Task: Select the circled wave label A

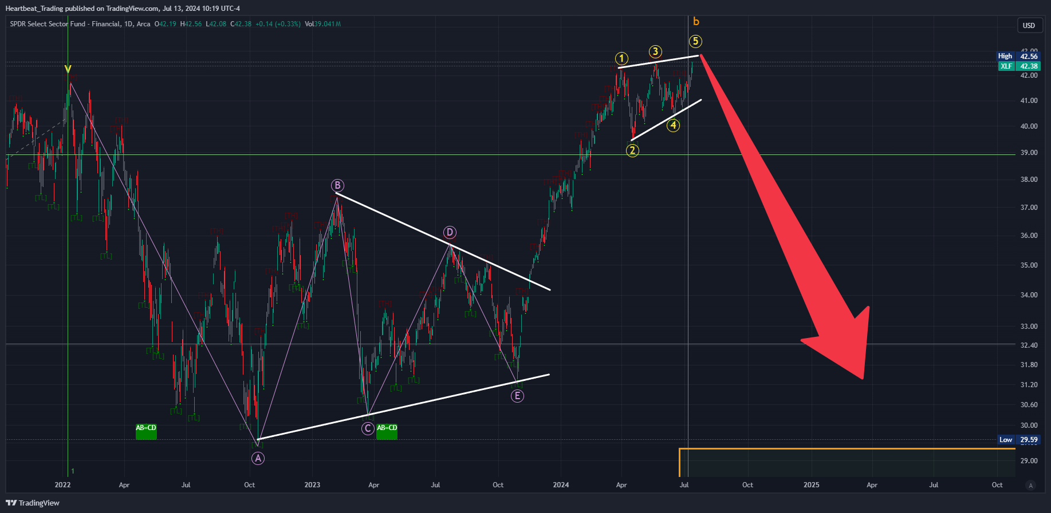Action: pos(258,458)
